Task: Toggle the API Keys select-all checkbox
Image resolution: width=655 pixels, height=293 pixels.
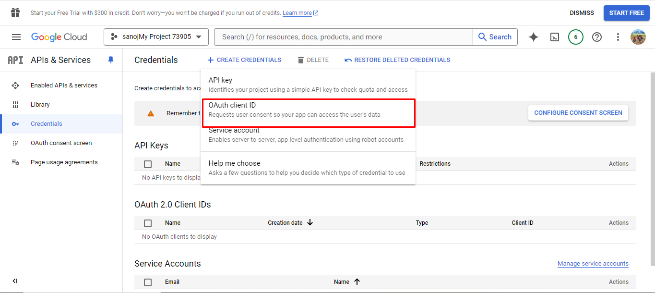Action: point(148,164)
